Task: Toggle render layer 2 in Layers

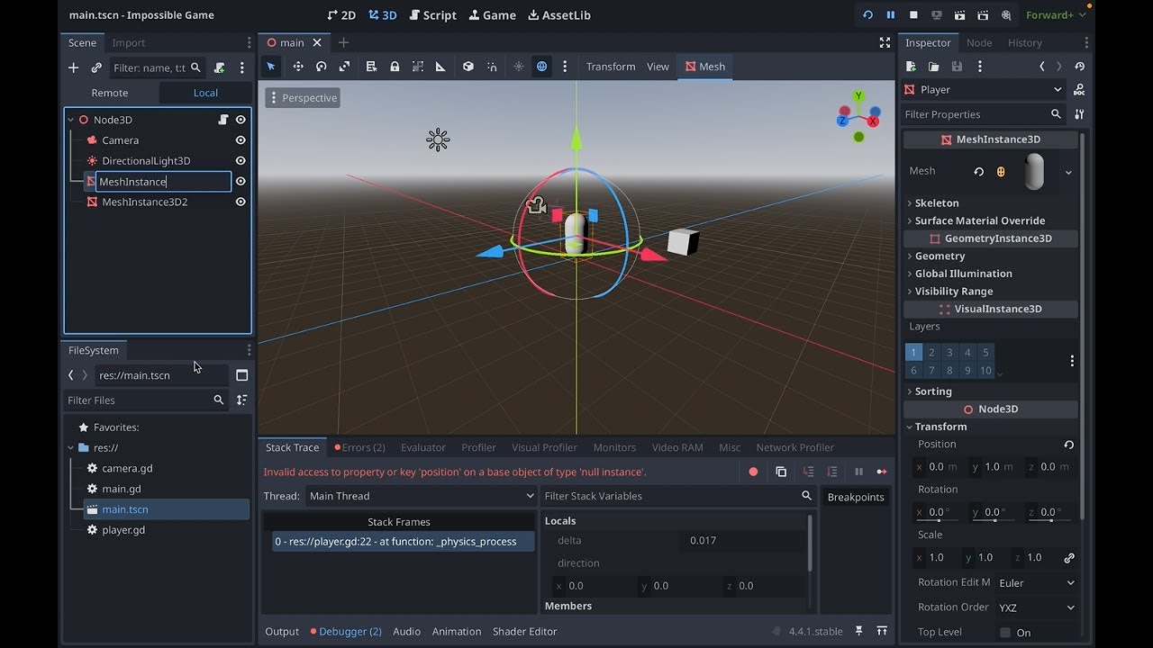Action: (931, 353)
